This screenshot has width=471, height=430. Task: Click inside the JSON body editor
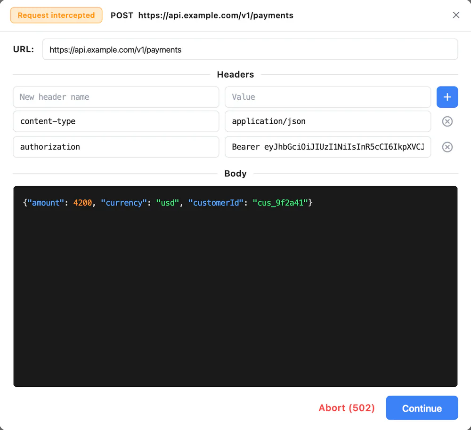235,286
